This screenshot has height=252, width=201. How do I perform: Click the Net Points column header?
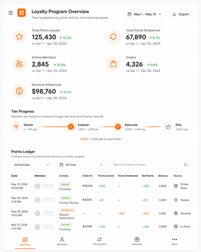(148, 176)
